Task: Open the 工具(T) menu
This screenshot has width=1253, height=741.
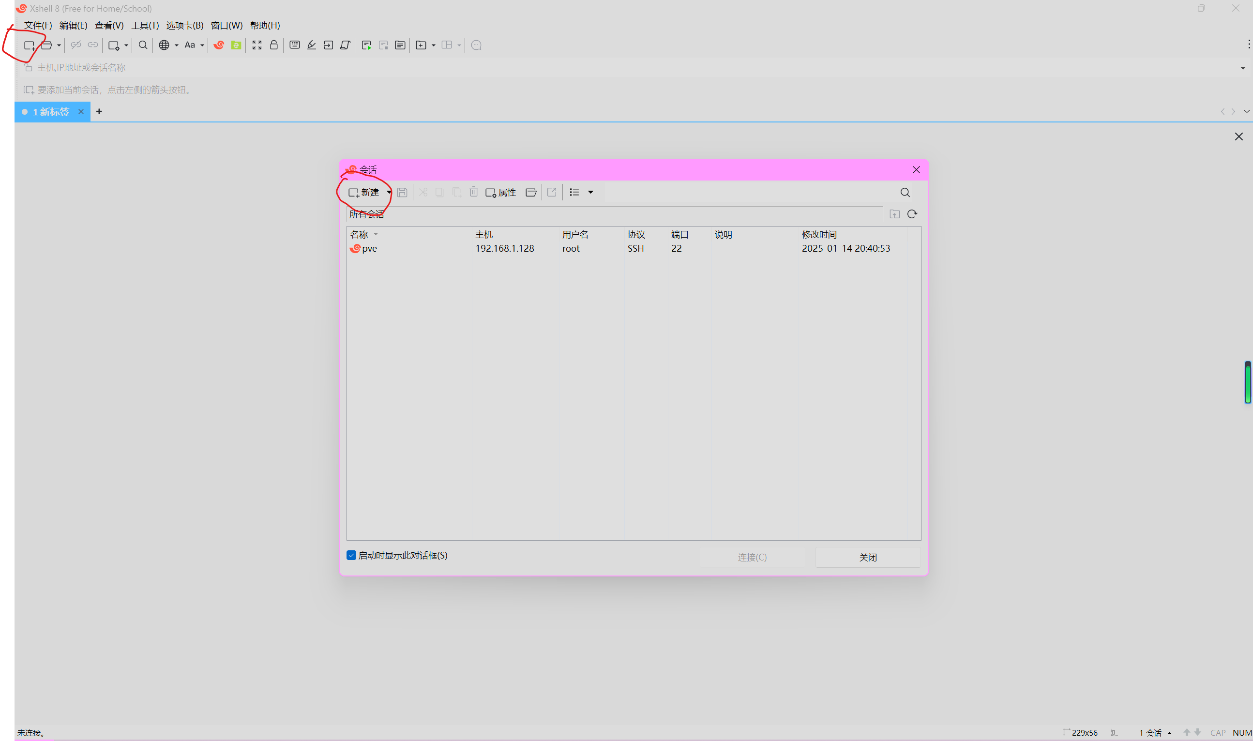Action: (x=145, y=26)
